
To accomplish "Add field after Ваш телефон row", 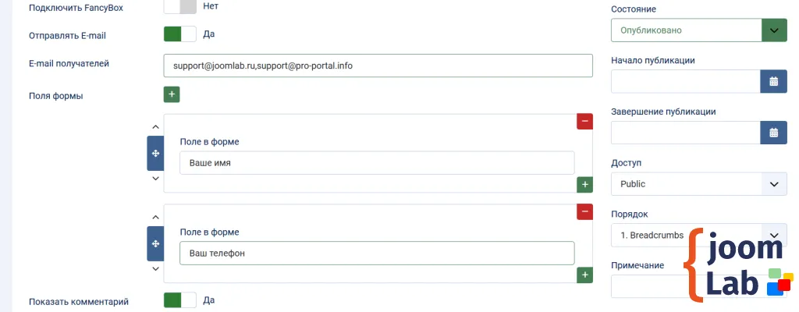I will [584, 275].
